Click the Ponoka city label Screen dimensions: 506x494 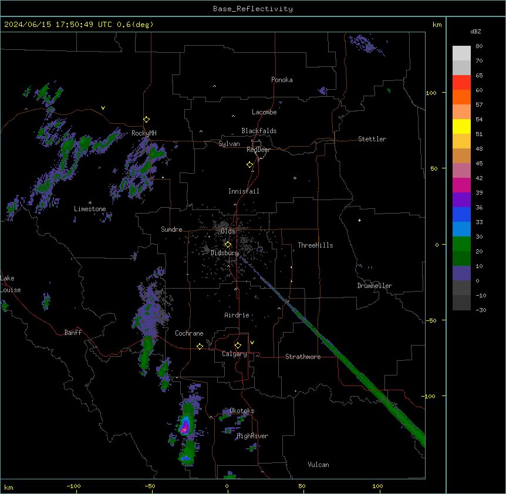[x=282, y=80]
